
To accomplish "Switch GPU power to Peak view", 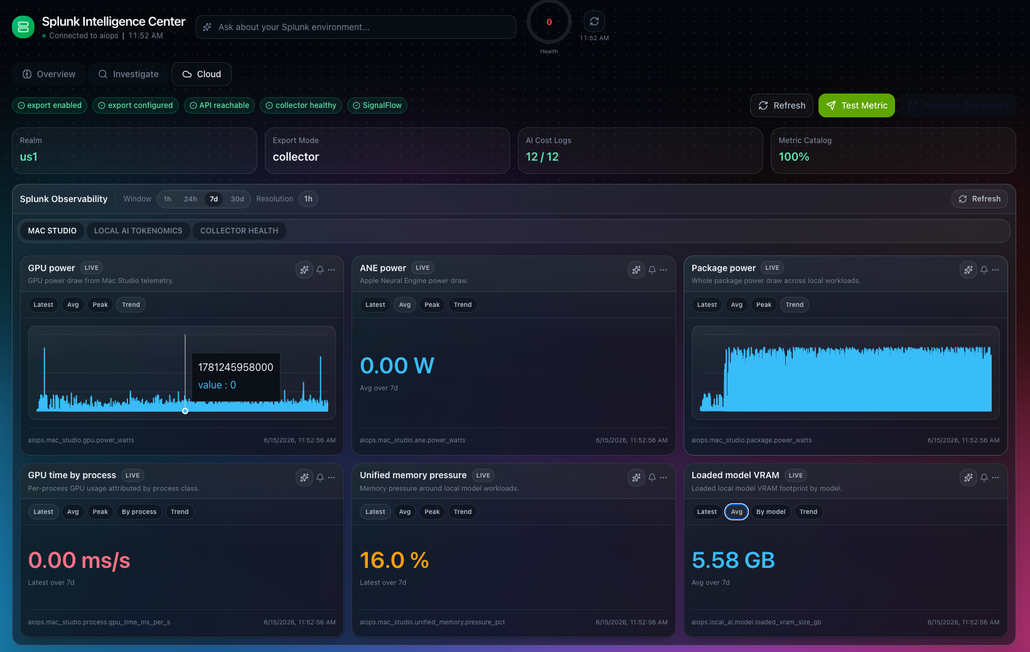I will click(100, 305).
